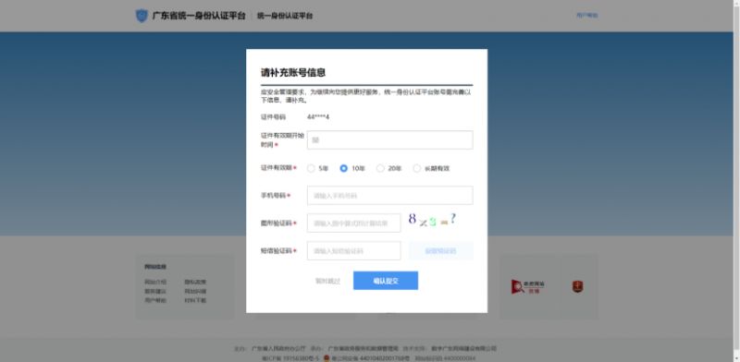
Task: Refresh the 8×3 captcha image
Action: [x=432, y=220]
